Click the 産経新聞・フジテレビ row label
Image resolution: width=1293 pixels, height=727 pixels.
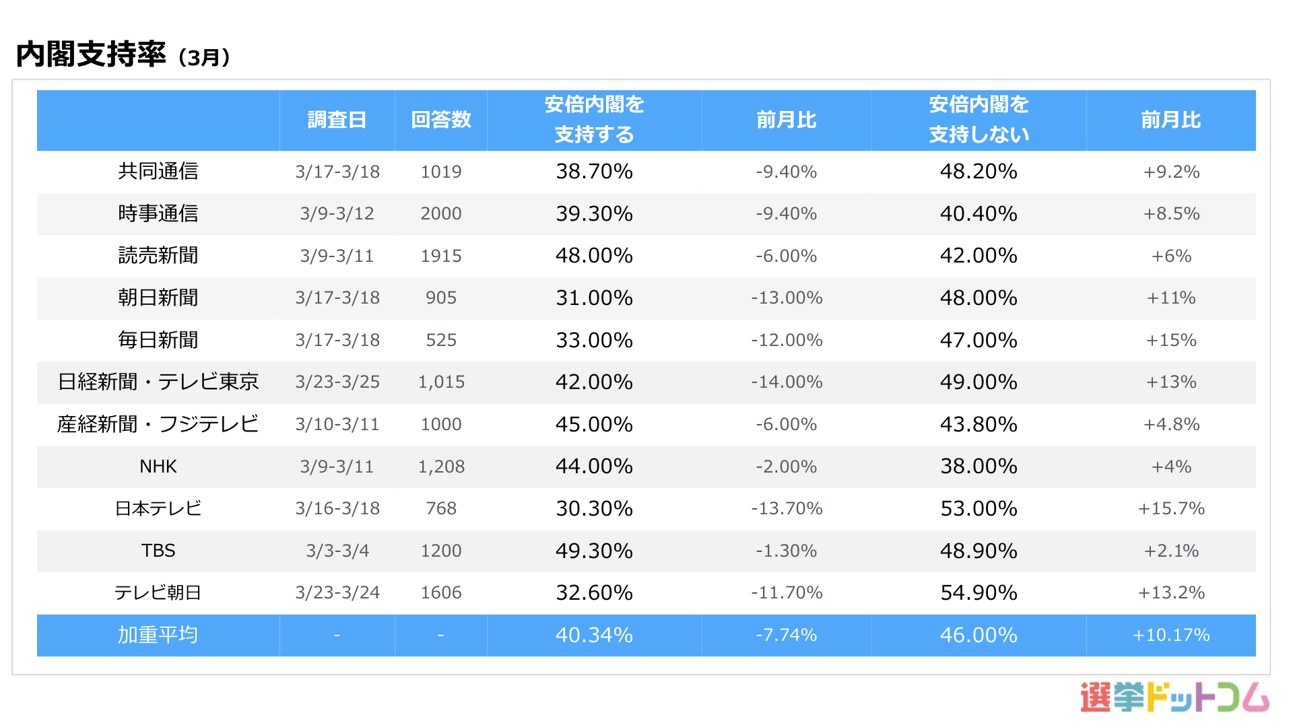click(158, 424)
